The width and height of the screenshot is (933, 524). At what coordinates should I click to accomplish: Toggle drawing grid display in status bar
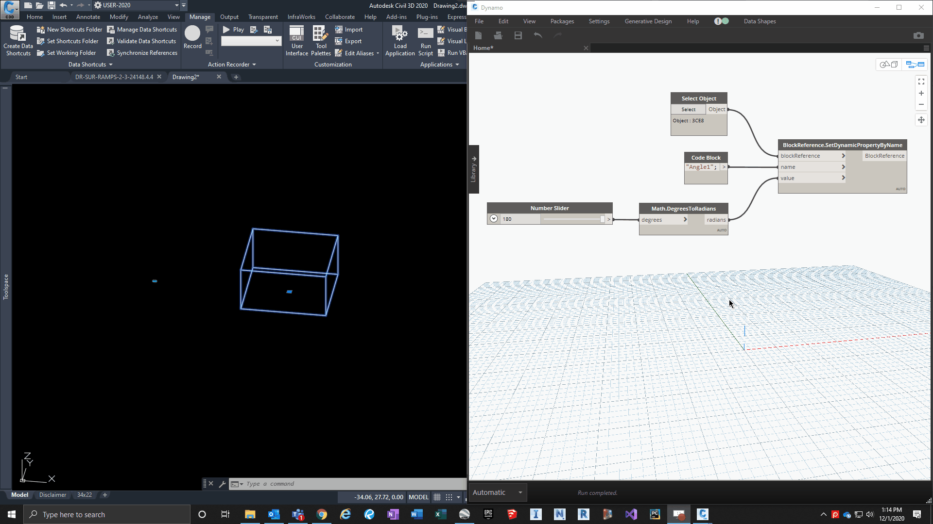point(437,497)
